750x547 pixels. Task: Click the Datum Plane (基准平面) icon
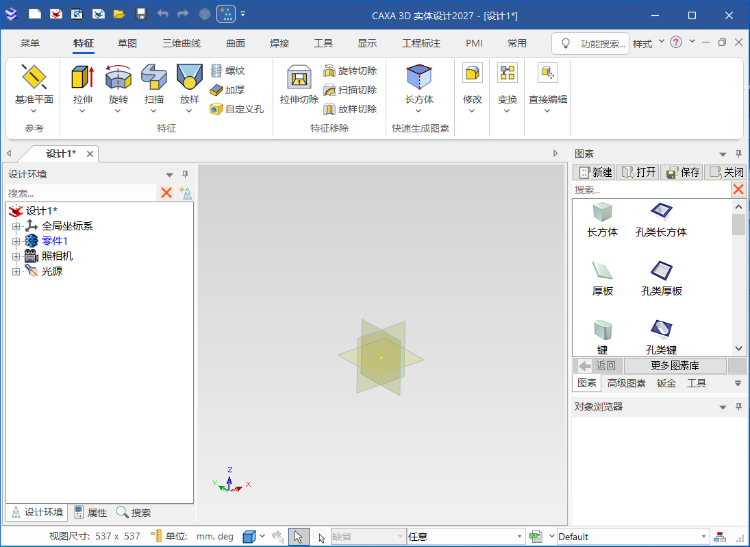pos(34,77)
